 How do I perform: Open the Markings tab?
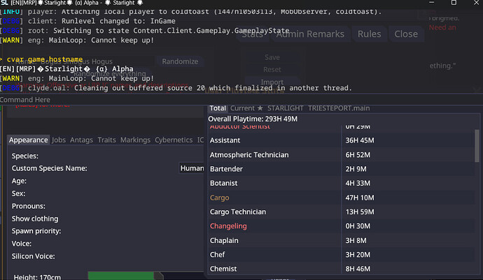coord(135,140)
